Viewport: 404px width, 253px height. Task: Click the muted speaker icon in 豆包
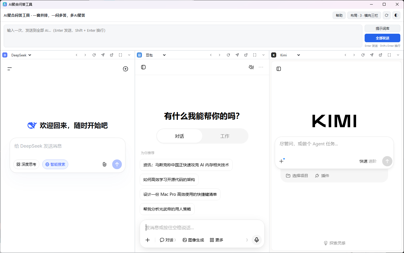pos(251,67)
